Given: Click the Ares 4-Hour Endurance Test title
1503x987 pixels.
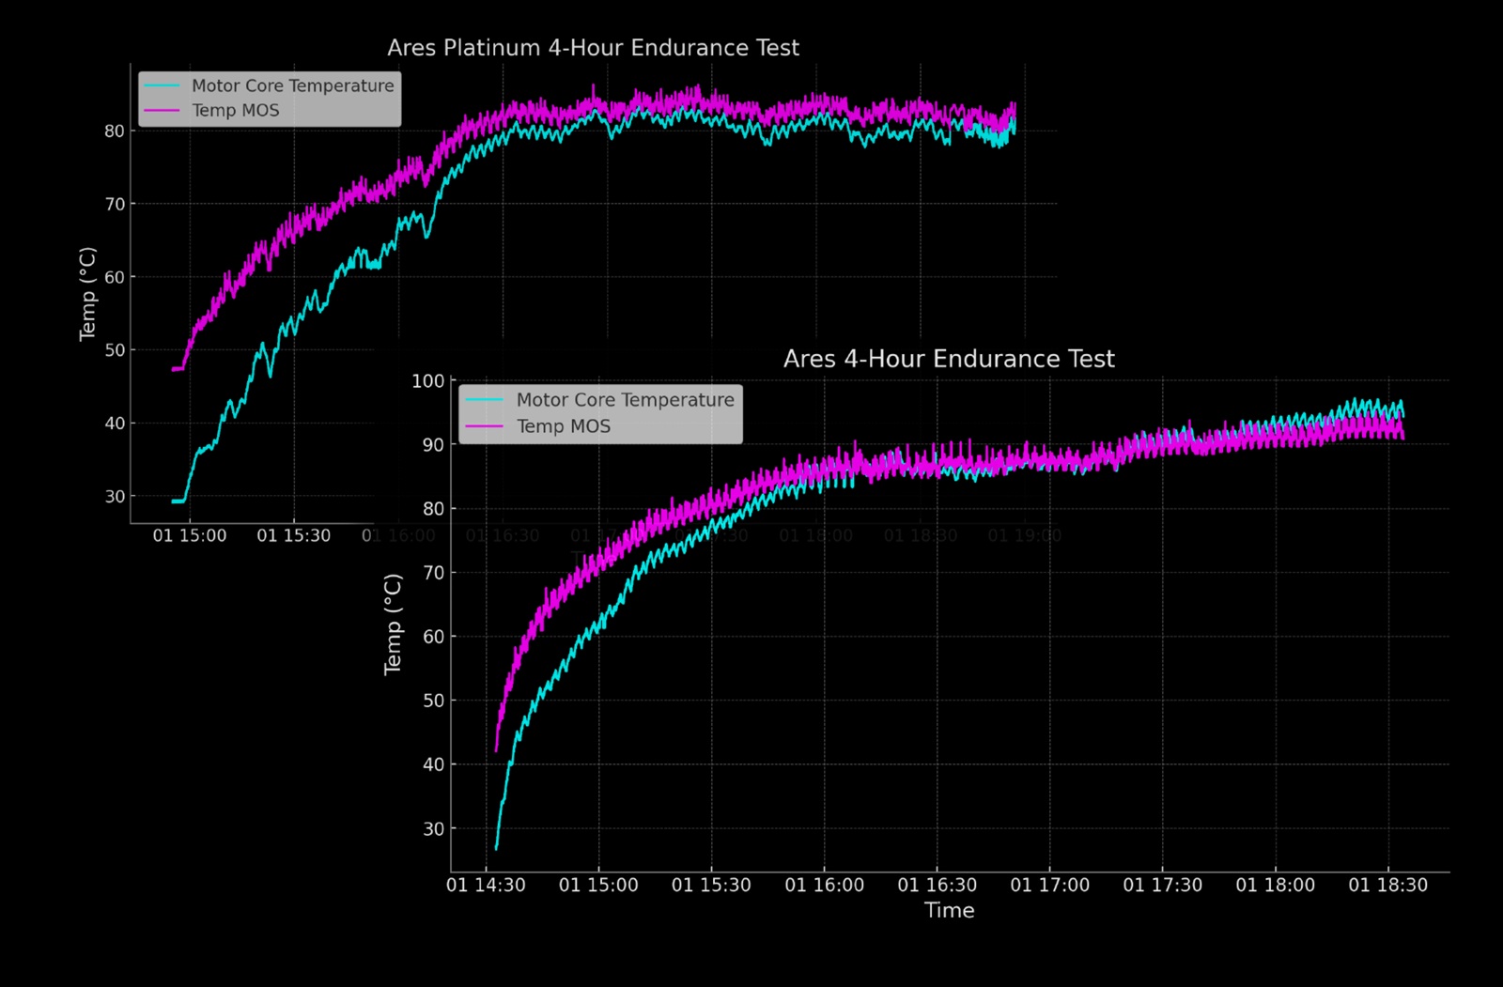Looking at the screenshot, I should pyautogui.click(x=949, y=360).
